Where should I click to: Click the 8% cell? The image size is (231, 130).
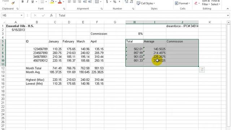pos(134,34)
